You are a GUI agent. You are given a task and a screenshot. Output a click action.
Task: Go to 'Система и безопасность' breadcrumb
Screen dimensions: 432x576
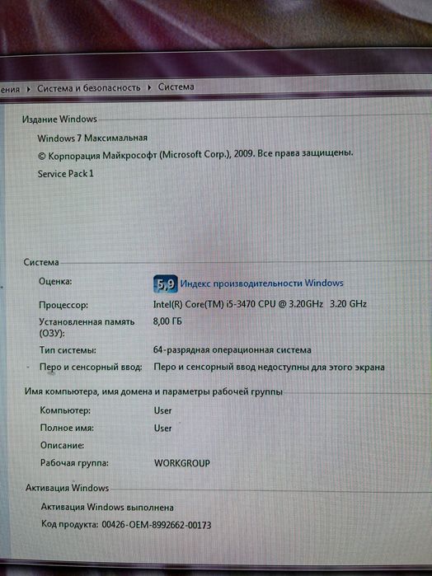click(88, 88)
